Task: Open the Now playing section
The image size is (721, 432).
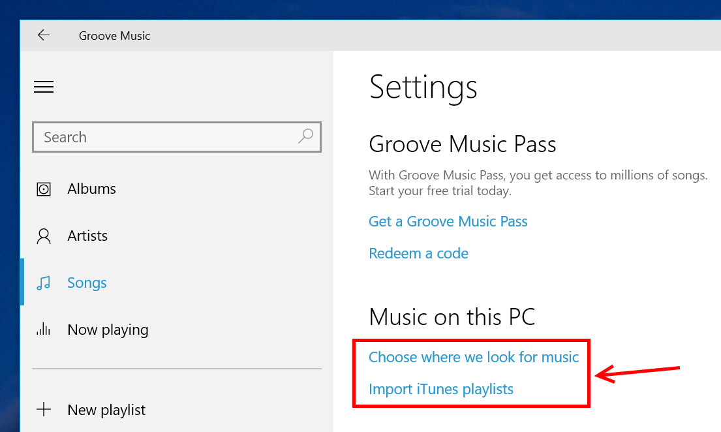Action: coord(108,330)
